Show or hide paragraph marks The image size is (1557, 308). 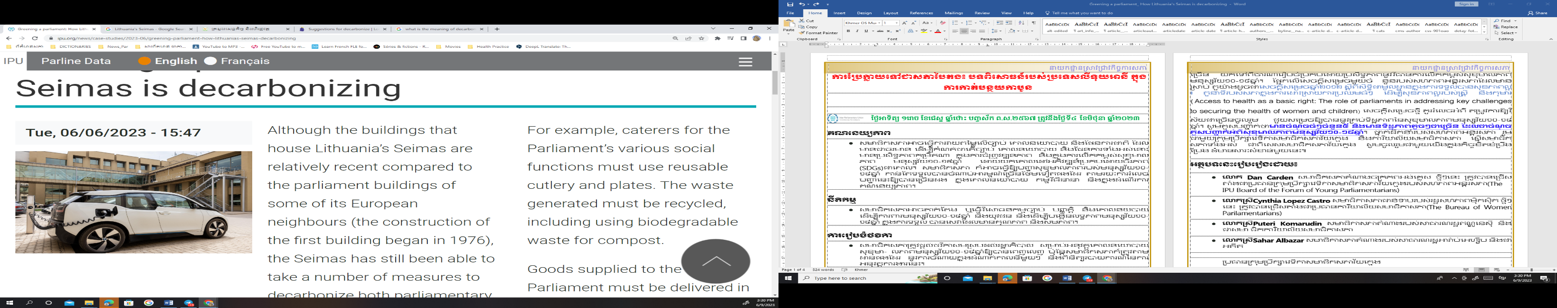[x=1034, y=23]
